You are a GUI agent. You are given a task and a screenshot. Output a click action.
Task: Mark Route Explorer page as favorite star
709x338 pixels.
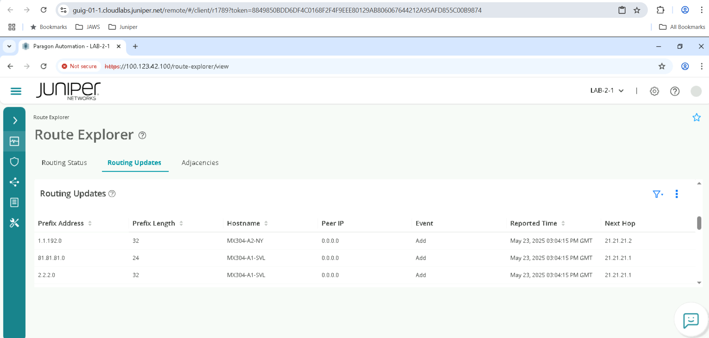click(696, 117)
